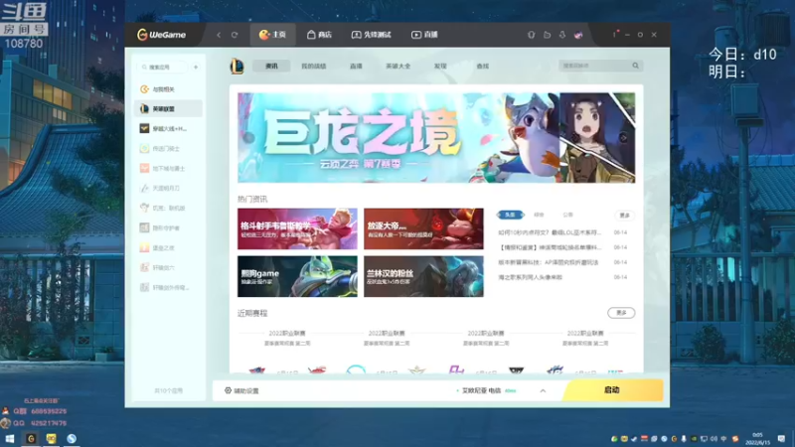This screenshot has width=795, height=447.
Task: Go back using the back arrow
Action: (x=219, y=35)
